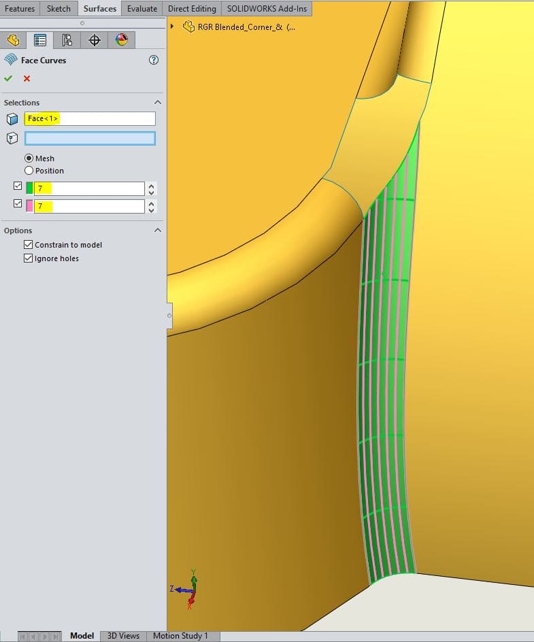Disable the green direction 1 curves checkbox
Viewport: 534px width, 642px height.
point(18,186)
